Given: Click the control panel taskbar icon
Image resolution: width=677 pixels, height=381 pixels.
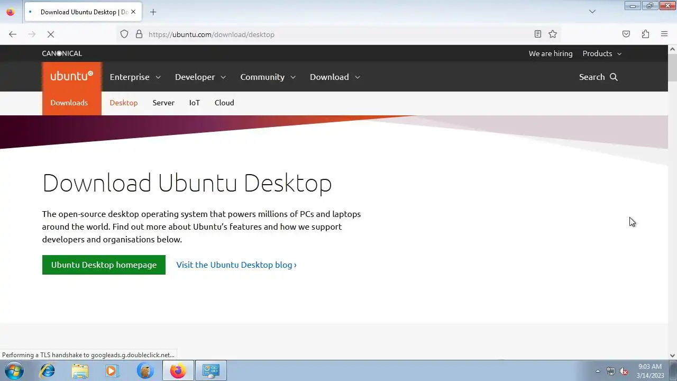Looking at the screenshot, I should pos(211,371).
